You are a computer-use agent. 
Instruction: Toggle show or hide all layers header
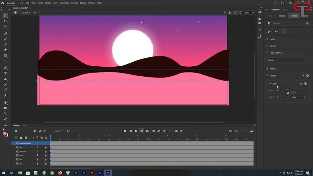pos(42,138)
